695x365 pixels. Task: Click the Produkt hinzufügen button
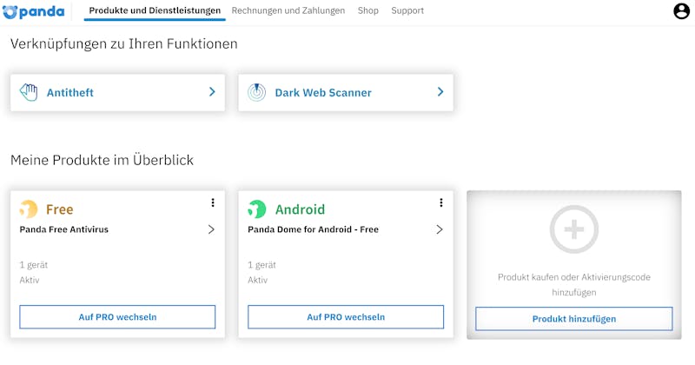click(x=574, y=319)
